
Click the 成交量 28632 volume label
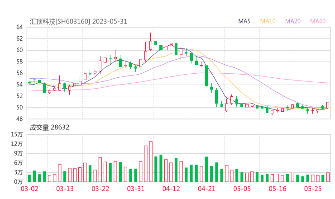(x=49, y=128)
